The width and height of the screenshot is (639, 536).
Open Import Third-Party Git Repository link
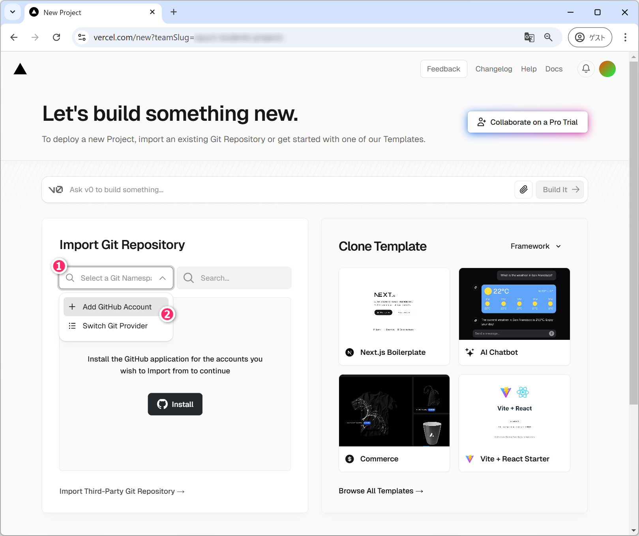[122, 491]
